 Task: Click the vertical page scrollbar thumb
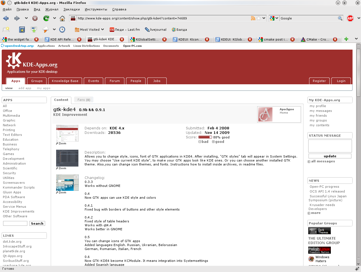[358, 73]
